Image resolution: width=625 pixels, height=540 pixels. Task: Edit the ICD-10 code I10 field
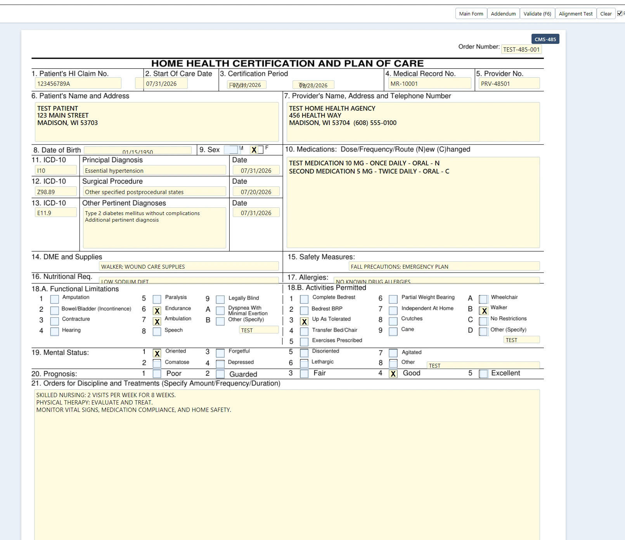(x=56, y=170)
